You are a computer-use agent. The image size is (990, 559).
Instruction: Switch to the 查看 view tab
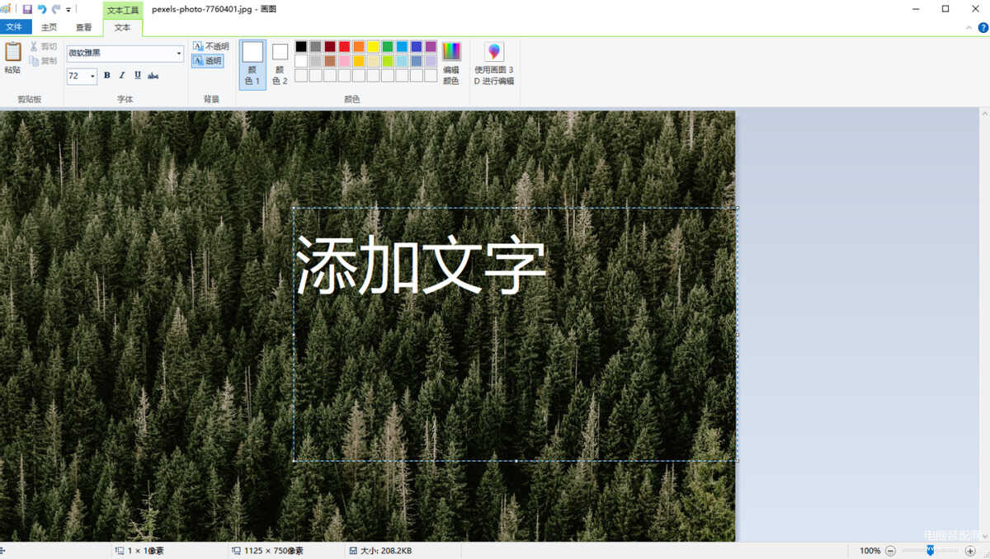point(84,27)
